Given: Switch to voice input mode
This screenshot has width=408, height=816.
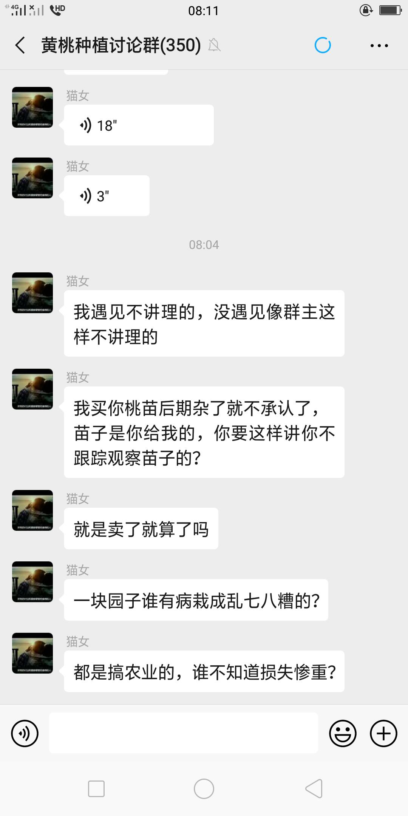Looking at the screenshot, I should (25, 733).
